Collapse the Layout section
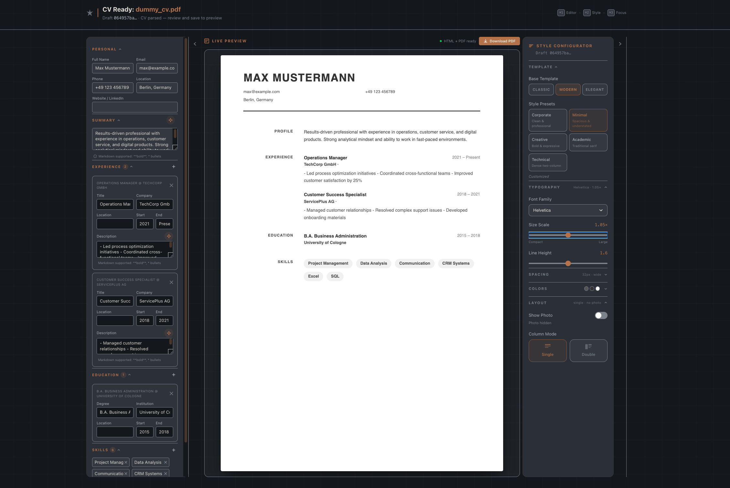 click(x=568, y=303)
